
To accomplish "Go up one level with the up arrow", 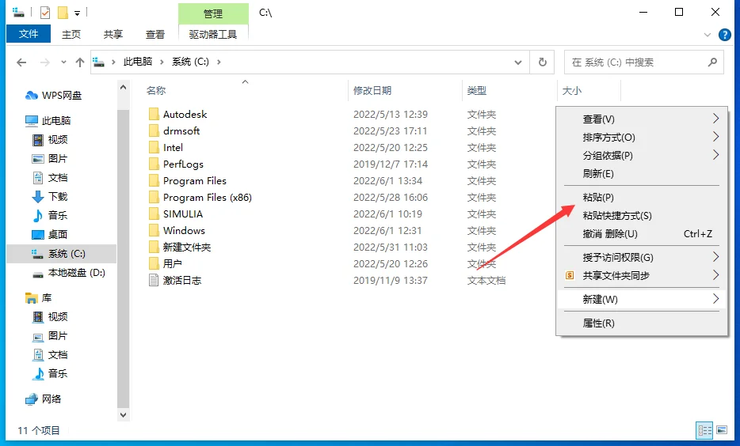I will tap(80, 62).
